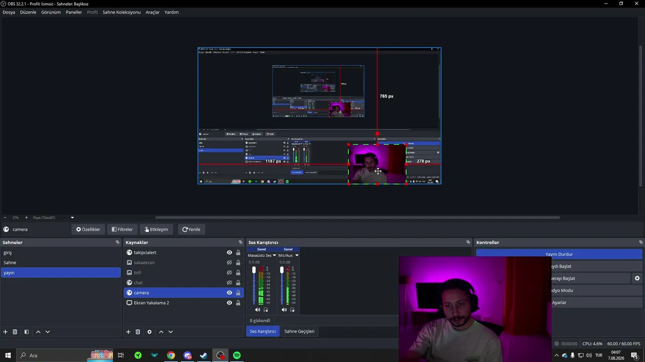Add a new source in Kaynaklar

tap(128, 332)
